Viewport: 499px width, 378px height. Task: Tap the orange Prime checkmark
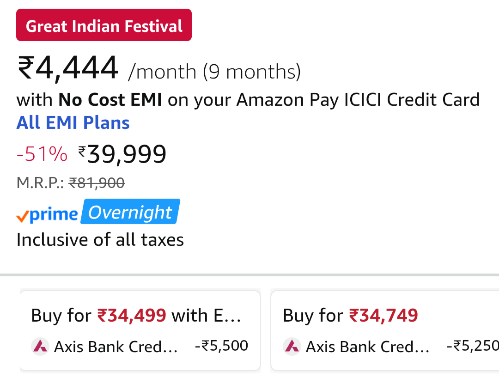click(x=22, y=216)
